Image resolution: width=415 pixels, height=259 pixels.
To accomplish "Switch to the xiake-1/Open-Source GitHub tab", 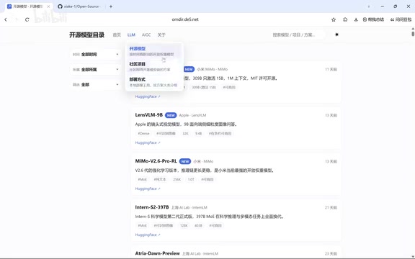I will click(x=79, y=6).
